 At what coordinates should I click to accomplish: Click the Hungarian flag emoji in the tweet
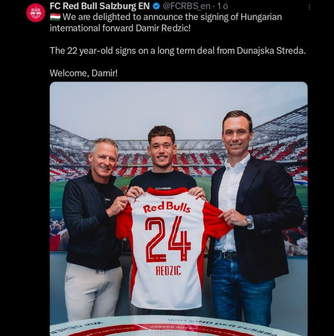click(55, 17)
